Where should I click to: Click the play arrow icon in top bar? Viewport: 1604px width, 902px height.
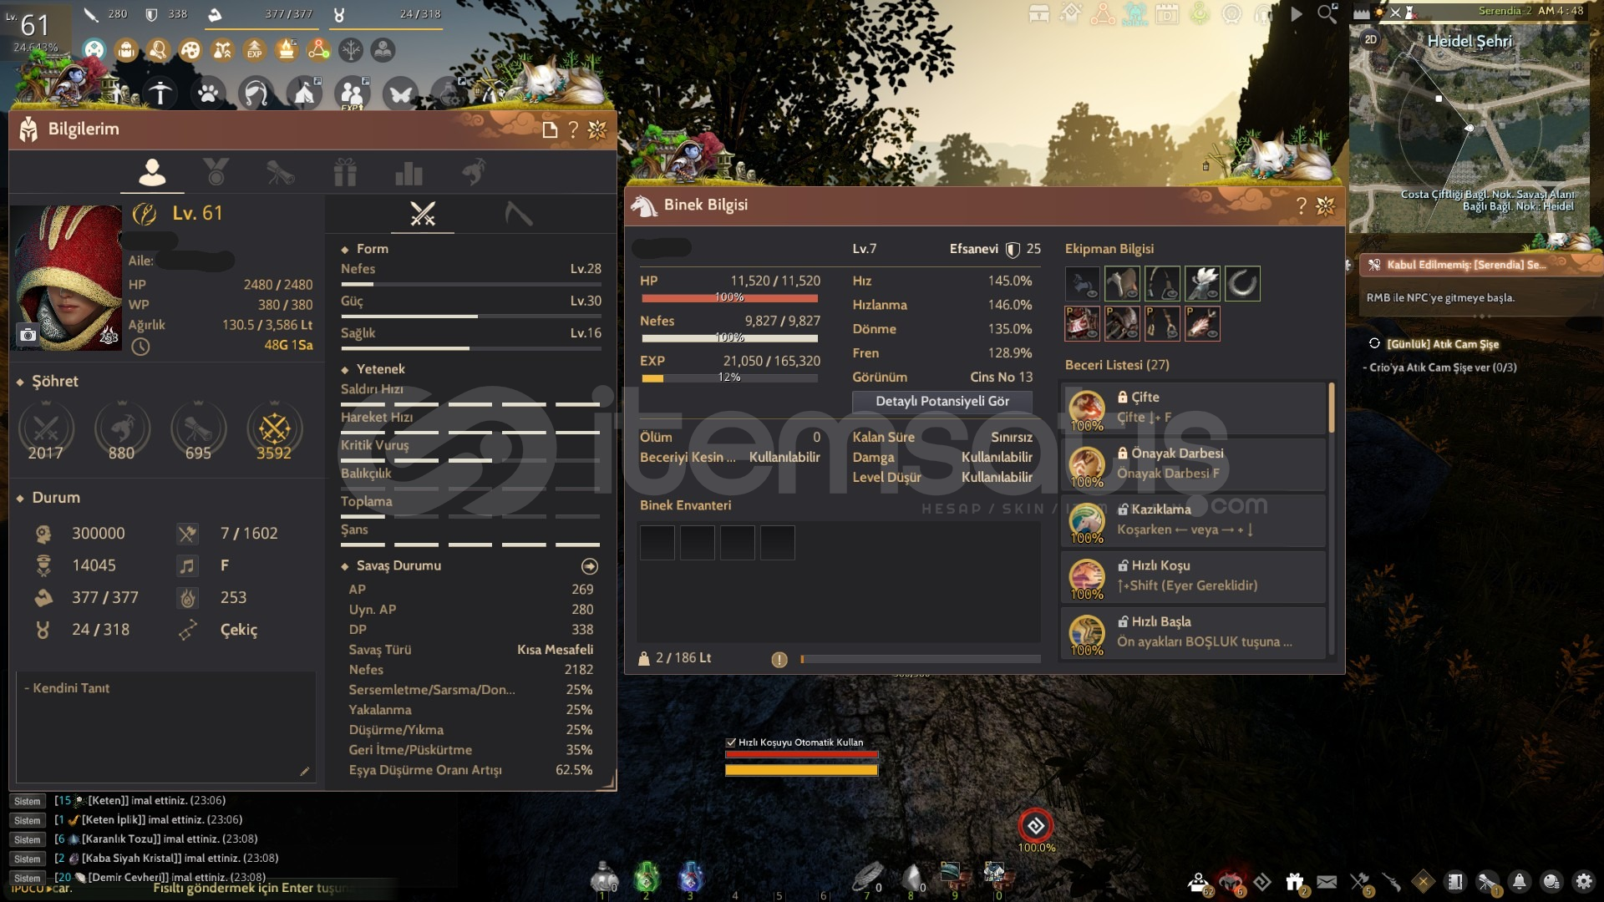[x=1296, y=13]
